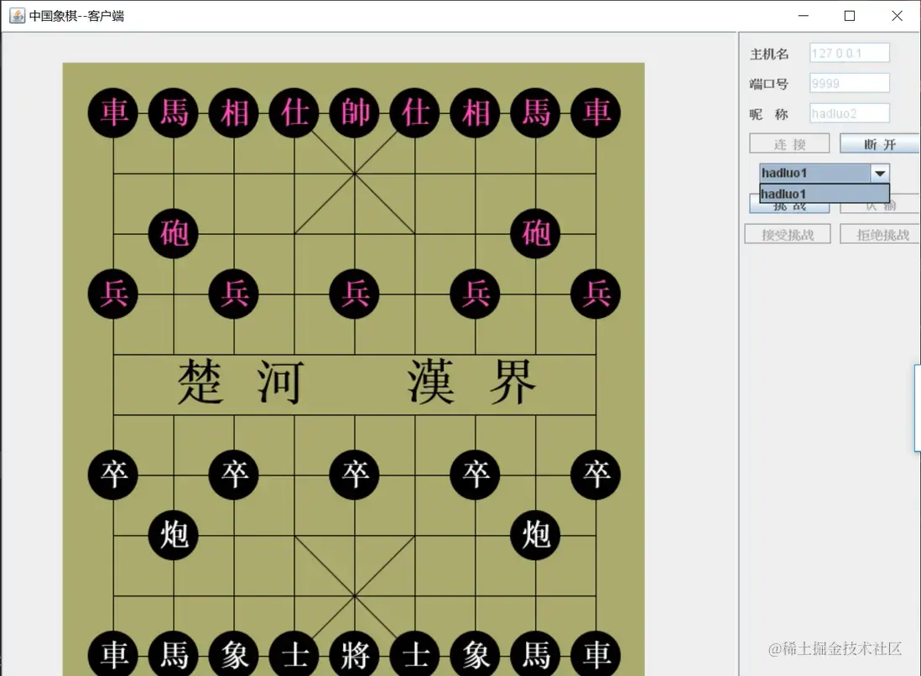The width and height of the screenshot is (921, 676).
Task: Click the bottom-left black 象 elephant piece
Action: 234,653
